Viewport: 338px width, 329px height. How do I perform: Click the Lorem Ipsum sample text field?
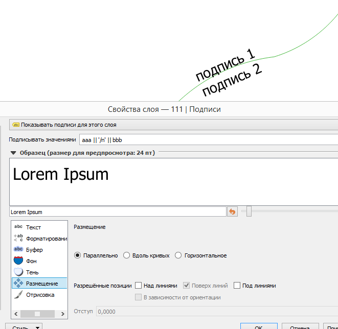point(118,212)
